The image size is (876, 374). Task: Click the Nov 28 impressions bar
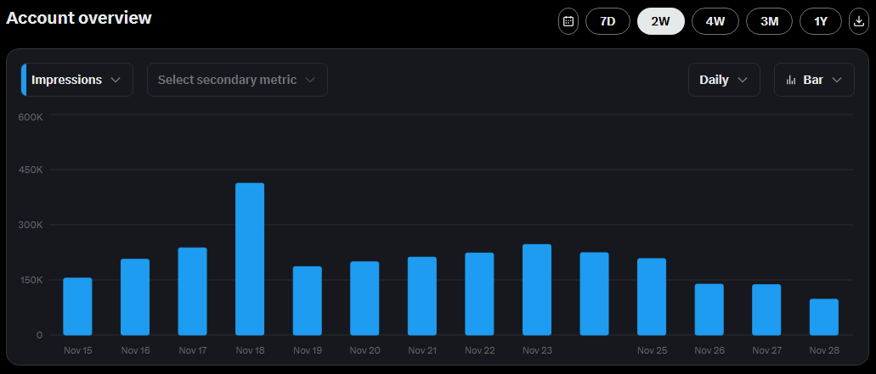(x=823, y=316)
